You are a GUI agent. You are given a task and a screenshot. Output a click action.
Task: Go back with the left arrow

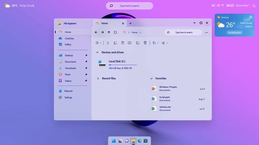pyautogui.click(x=96, y=32)
